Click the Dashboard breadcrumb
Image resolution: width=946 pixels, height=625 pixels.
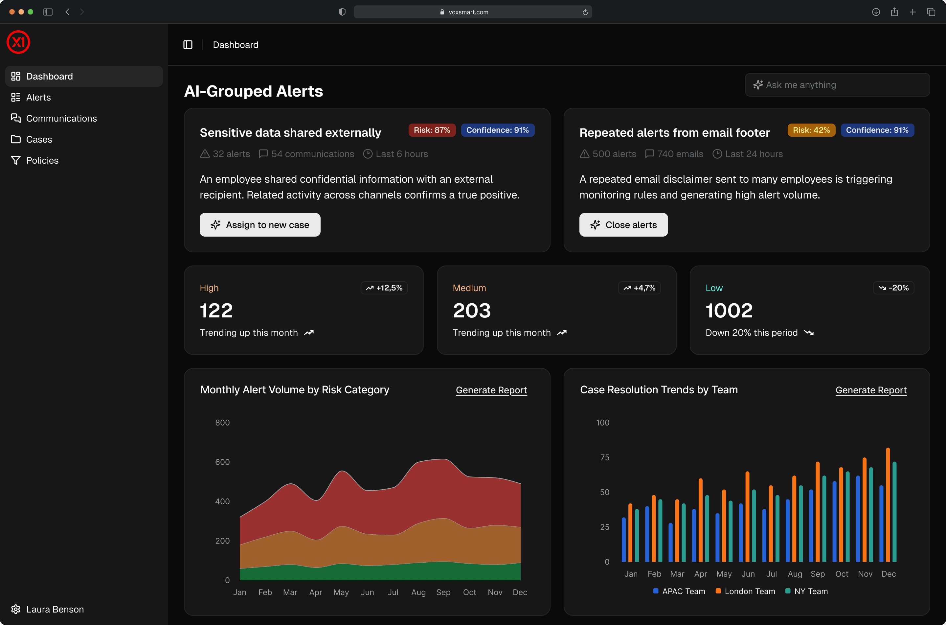[236, 45]
